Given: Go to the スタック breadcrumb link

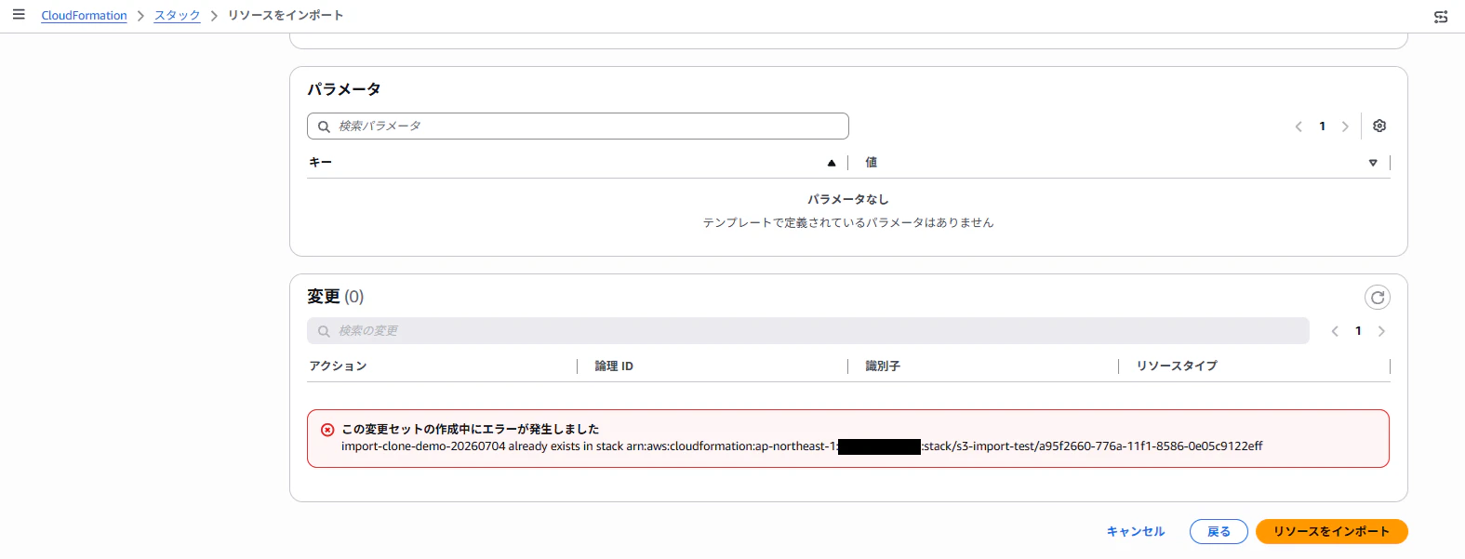Looking at the screenshot, I should (x=177, y=16).
